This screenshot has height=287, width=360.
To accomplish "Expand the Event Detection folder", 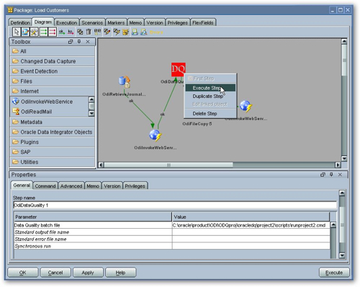I will coord(52,71).
